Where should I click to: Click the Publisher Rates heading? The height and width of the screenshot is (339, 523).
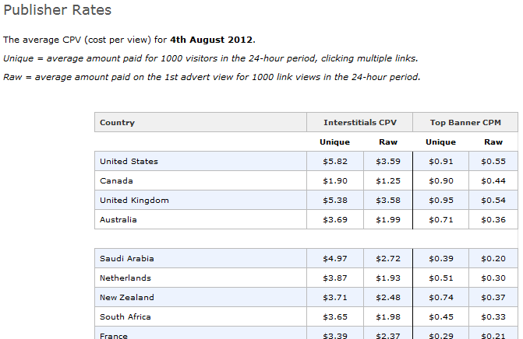click(58, 10)
